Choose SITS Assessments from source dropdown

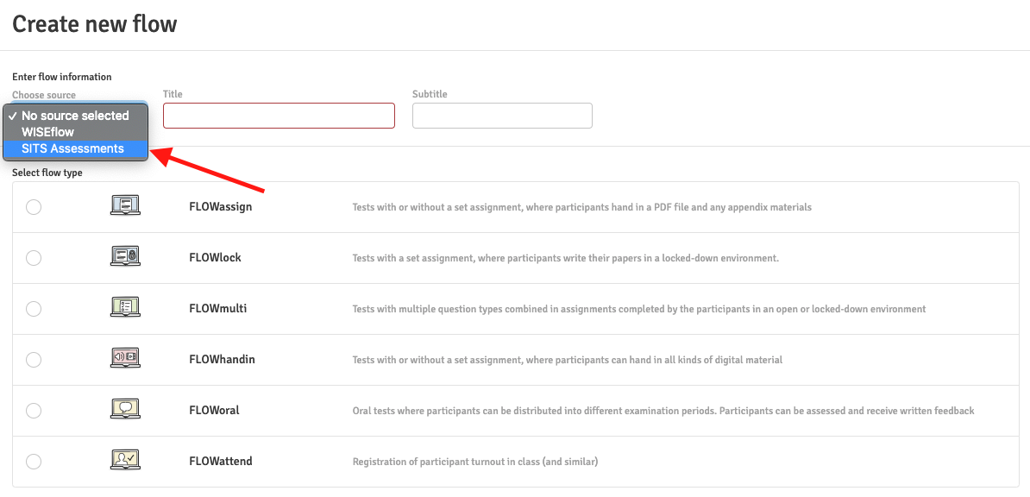pos(73,148)
